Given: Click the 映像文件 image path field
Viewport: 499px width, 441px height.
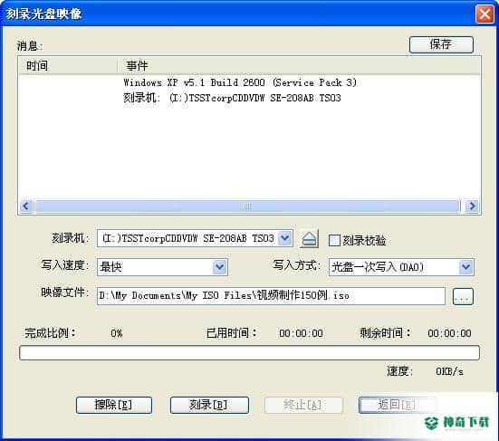Looking at the screenshot, I should [271, 296].
